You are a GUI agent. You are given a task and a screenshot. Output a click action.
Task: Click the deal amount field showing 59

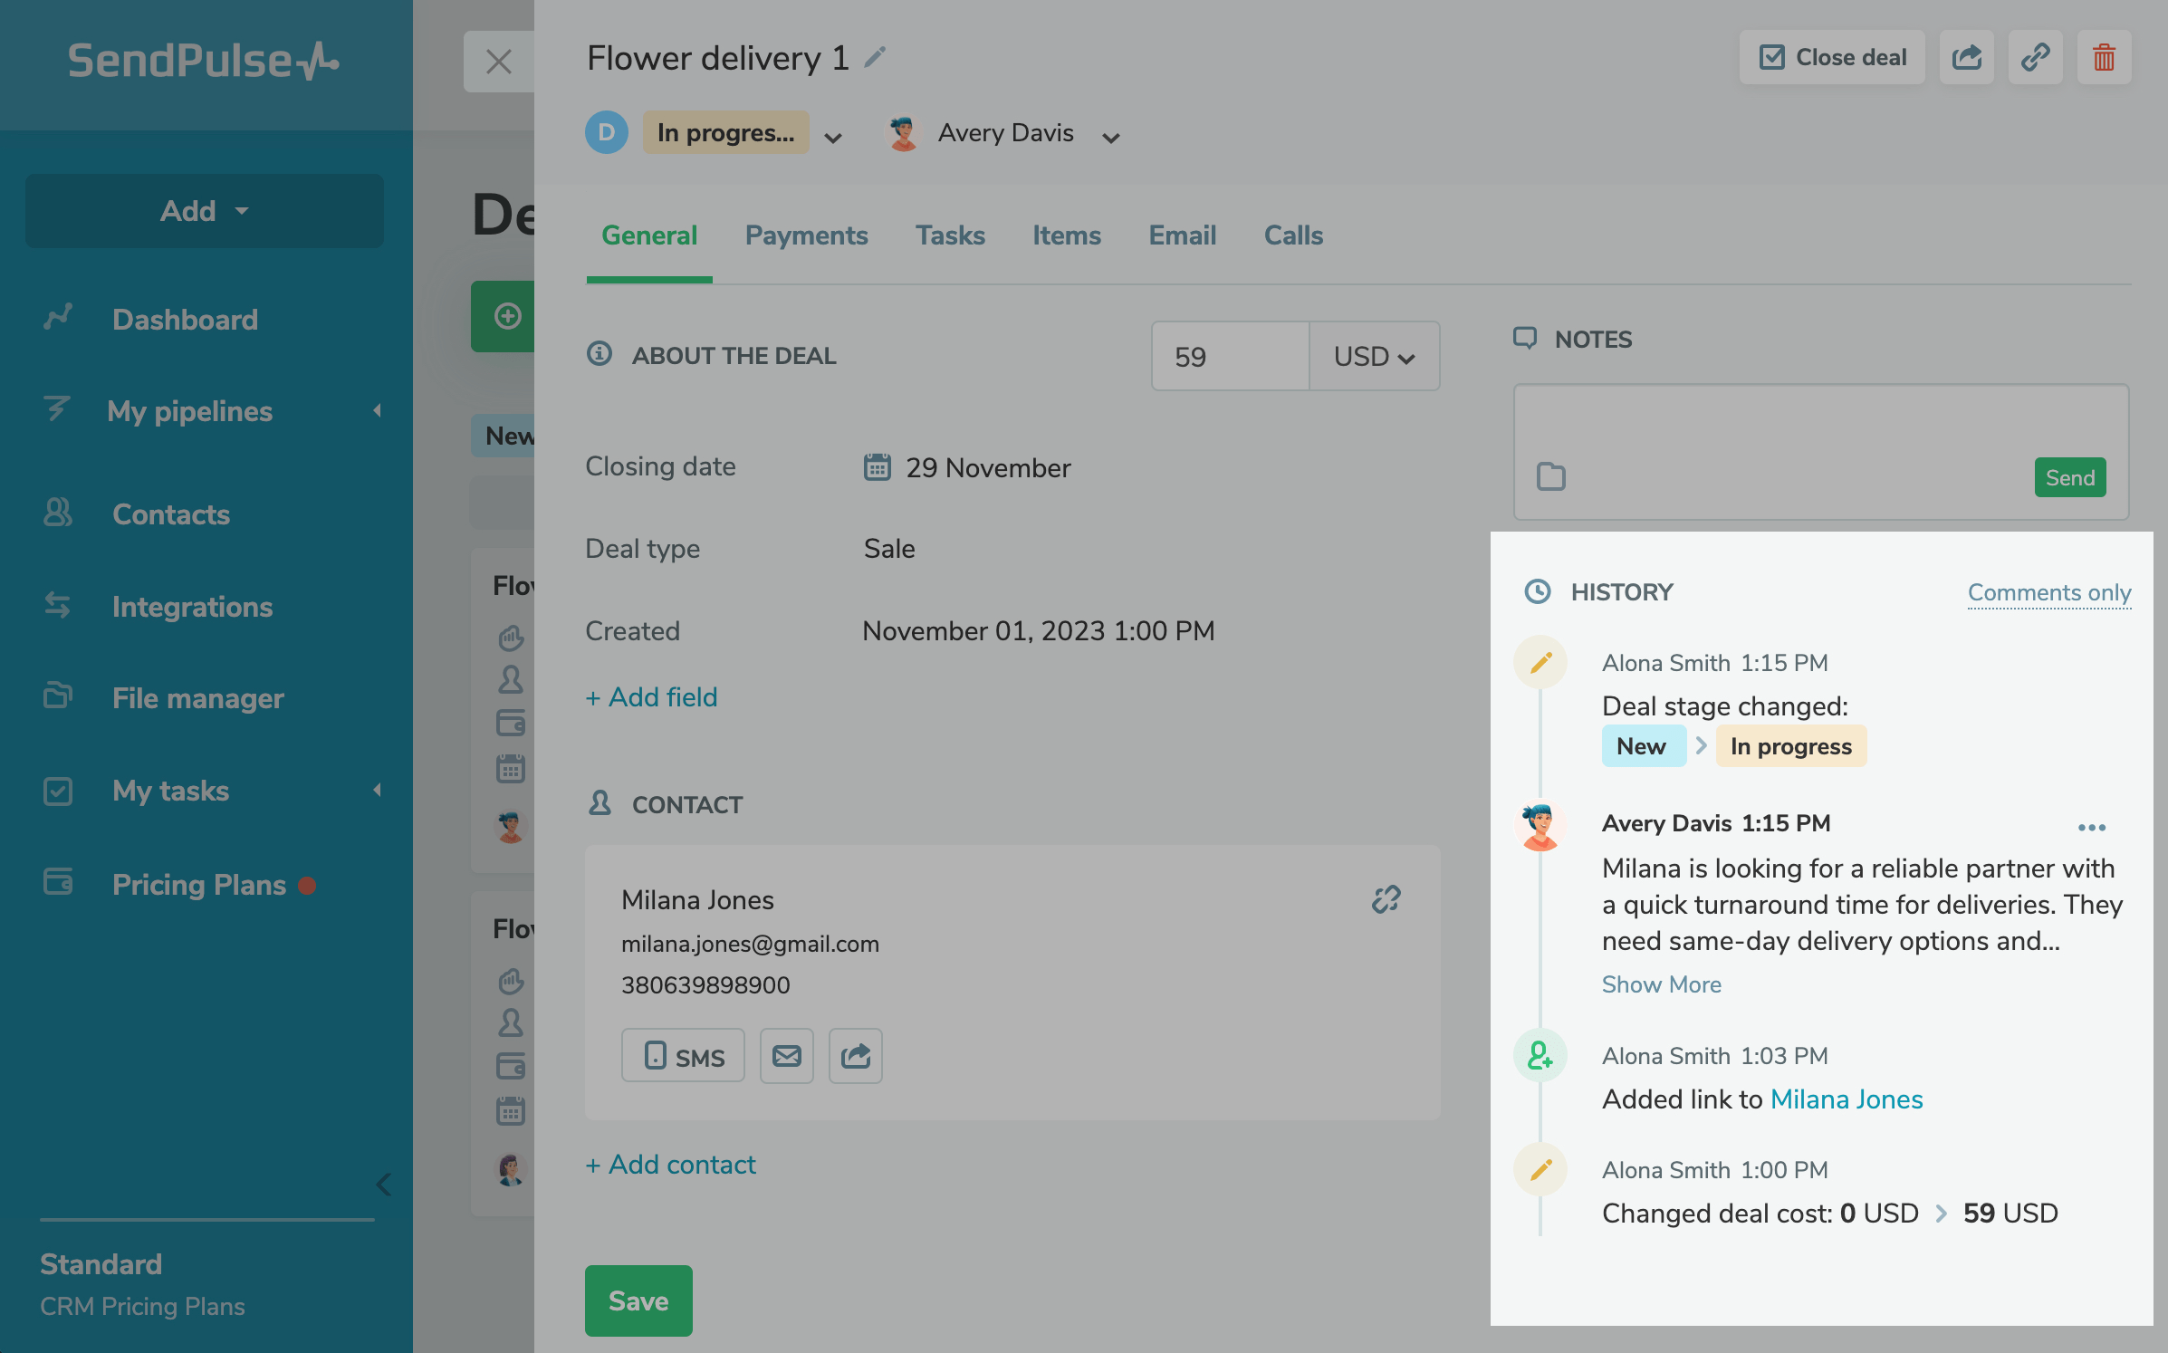(x=1229, y=357)
